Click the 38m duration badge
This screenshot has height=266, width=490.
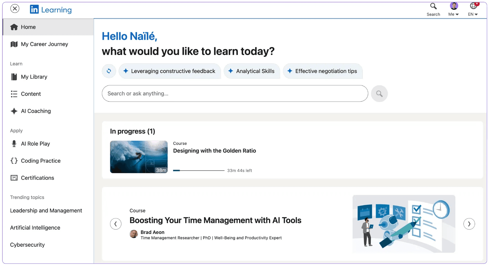(161, 170)
